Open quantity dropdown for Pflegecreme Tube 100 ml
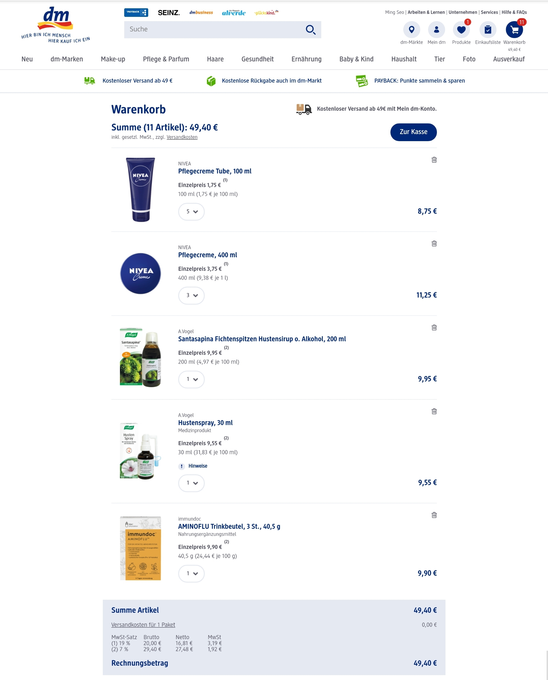 (191, 212)
